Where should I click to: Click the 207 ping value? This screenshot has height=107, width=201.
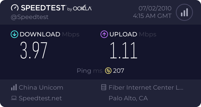pyautogui.click(x=118, y=71)
